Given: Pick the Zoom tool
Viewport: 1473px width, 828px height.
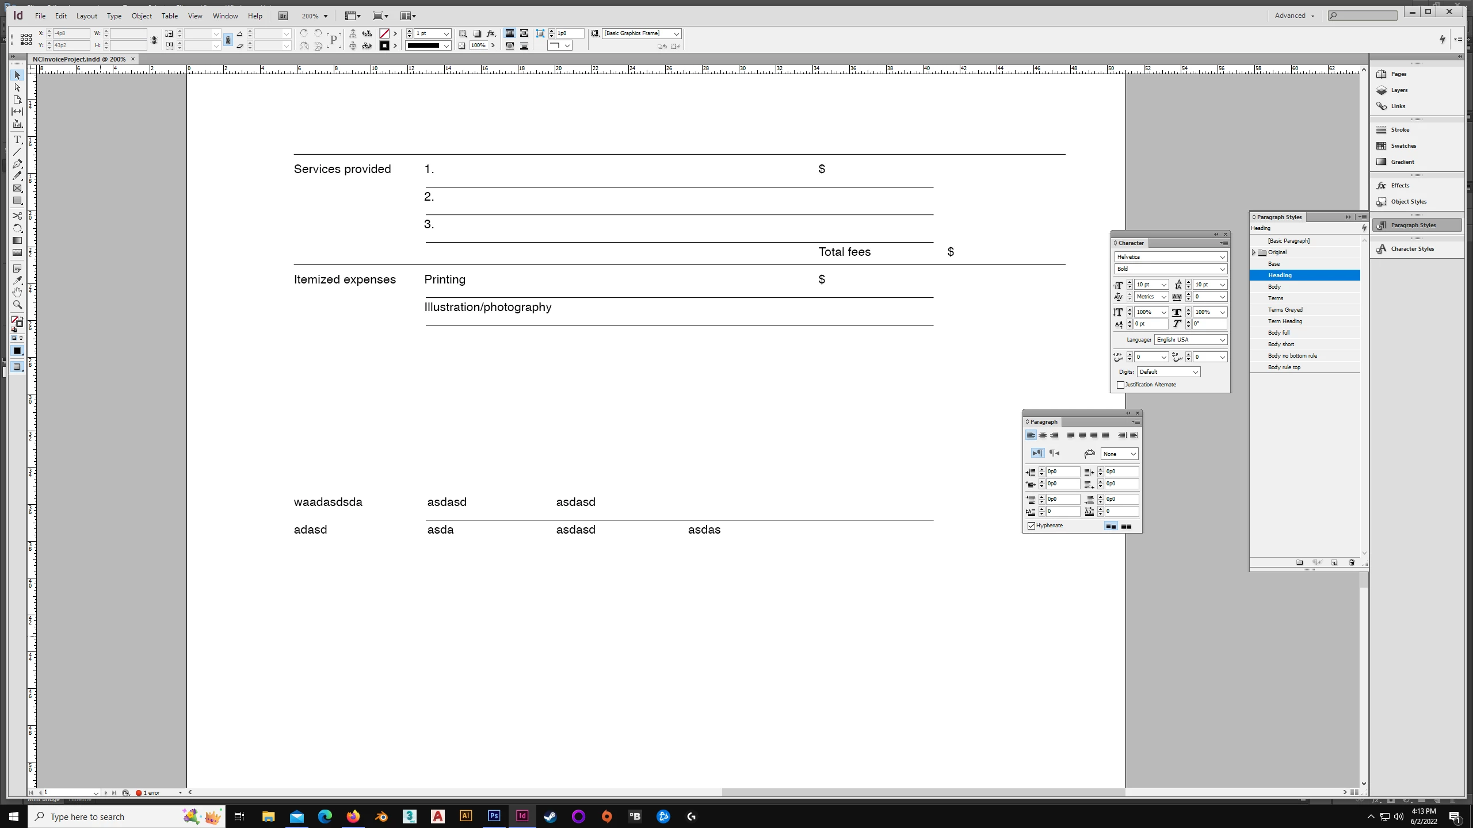Looking at the screenshot, I should [x=17, y=305].
